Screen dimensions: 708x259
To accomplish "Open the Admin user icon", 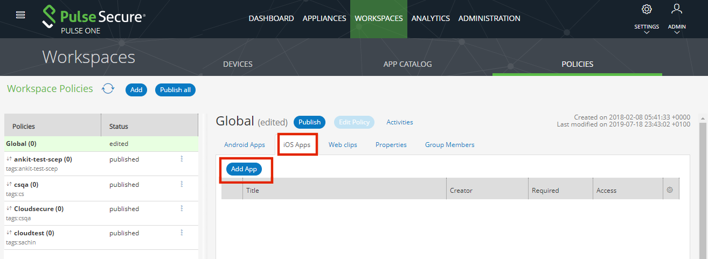I will 677,9.
